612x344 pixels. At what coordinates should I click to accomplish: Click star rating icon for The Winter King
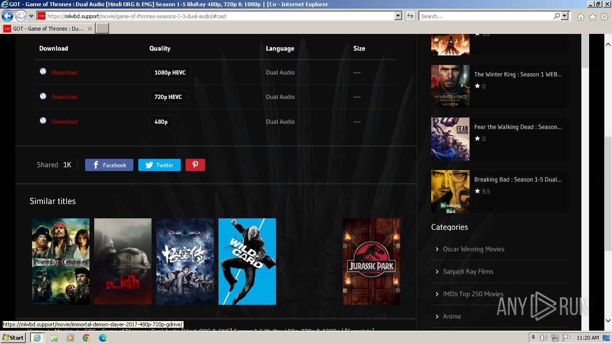[x=477, y=86]
